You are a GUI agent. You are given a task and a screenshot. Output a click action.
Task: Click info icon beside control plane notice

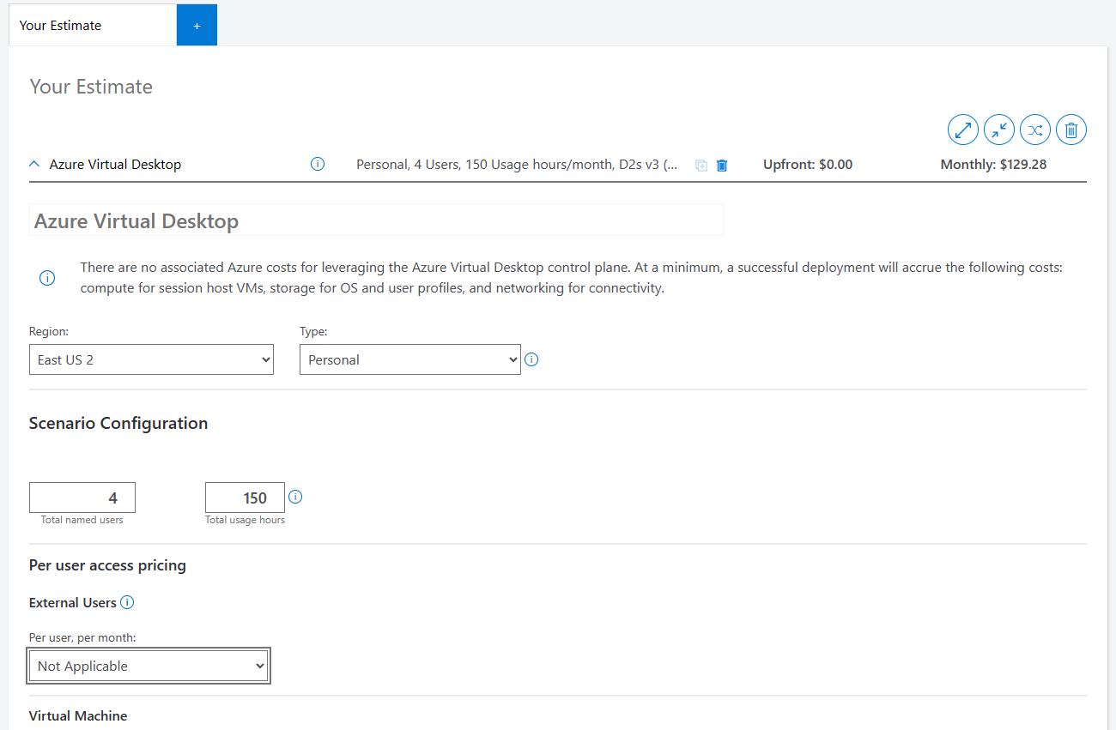[47, 278]
